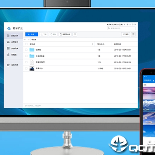Click the file size value 15.9KB
Viewport: 155px width, 155px height.
[x=100, y=68]
